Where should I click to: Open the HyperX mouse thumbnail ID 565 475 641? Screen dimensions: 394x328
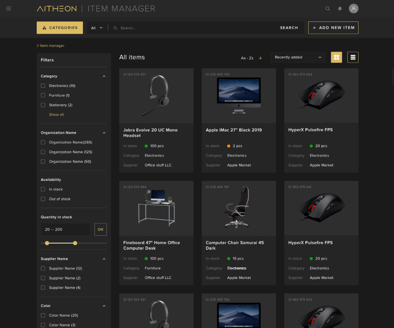[x=321, y=208]
